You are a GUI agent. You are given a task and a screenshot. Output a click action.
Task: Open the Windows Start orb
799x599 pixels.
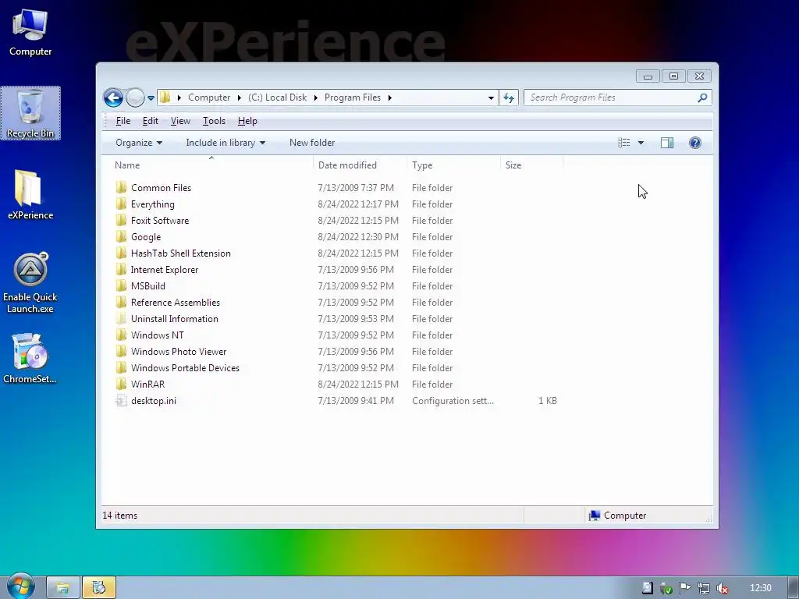pos(20,587)
